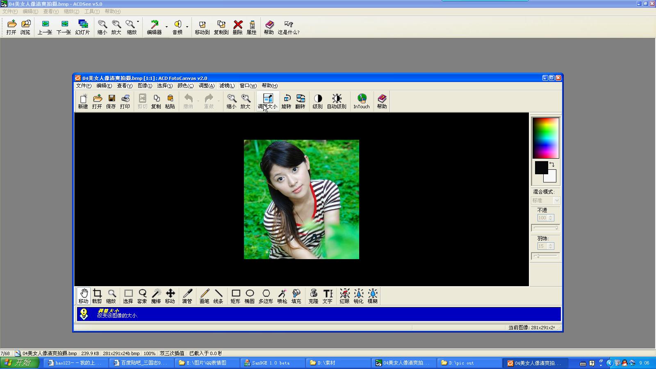Image resolution: width=656 pixels, height=369 pixels.
Task: Pick a color from the spectrum palette
Action: pyautogui.click(x=545, y=138)
